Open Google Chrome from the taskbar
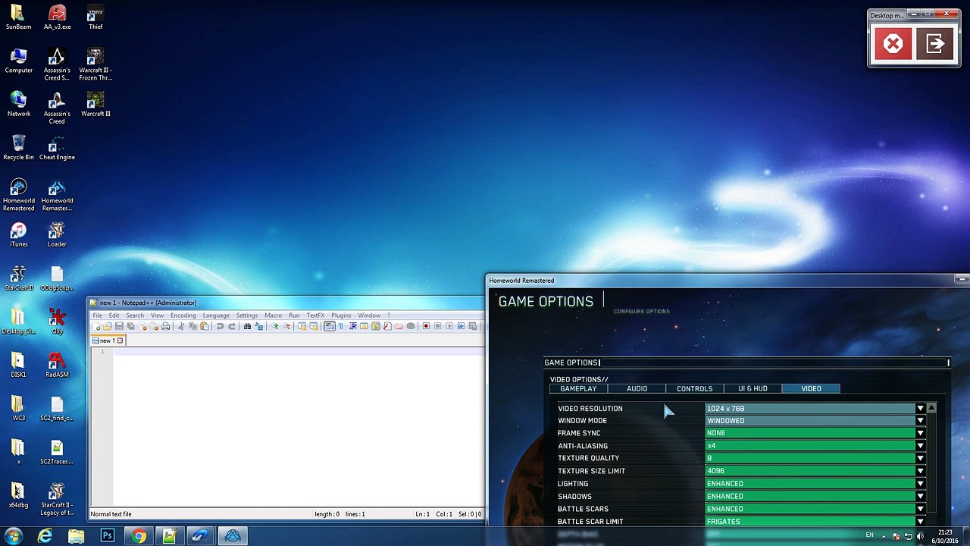Screen dimensions: 970x546 pyautogui.click(x=138, y=536)
